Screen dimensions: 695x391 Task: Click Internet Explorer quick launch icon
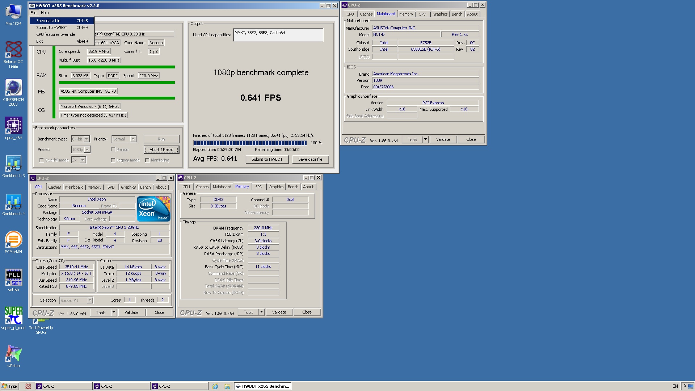click(x=215, y=386)
